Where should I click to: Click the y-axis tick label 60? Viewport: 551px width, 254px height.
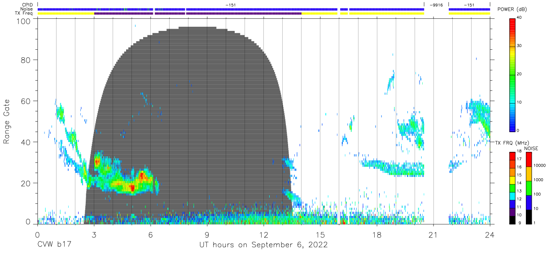[26, 101]
